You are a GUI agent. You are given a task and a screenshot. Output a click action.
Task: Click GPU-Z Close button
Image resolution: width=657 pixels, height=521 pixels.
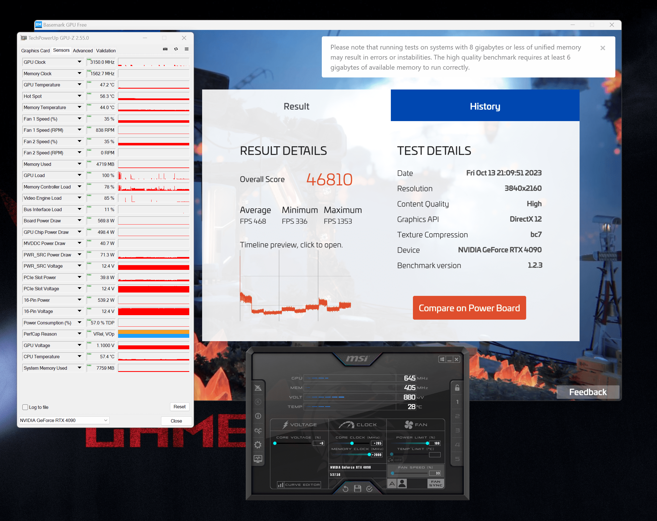click(176, 421)
